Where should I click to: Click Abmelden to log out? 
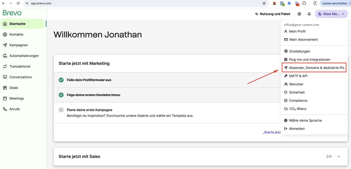(297, 129)
